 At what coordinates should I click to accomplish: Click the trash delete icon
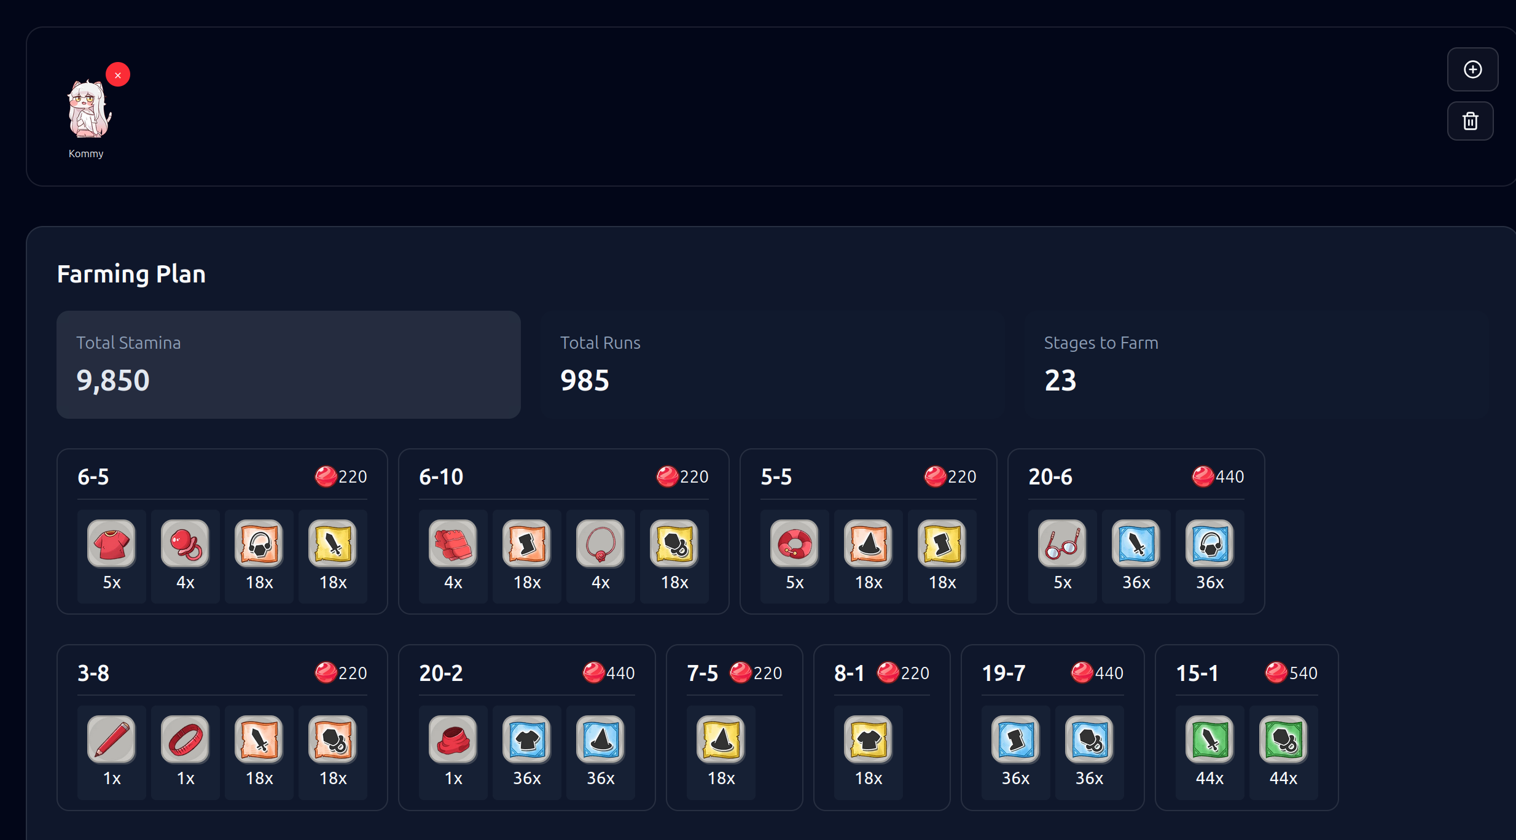1470,121
